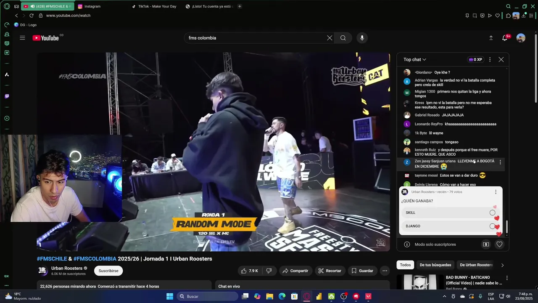Share video via Compartir button
Viewport: 538px width, 303px height.
pos(295,271)
